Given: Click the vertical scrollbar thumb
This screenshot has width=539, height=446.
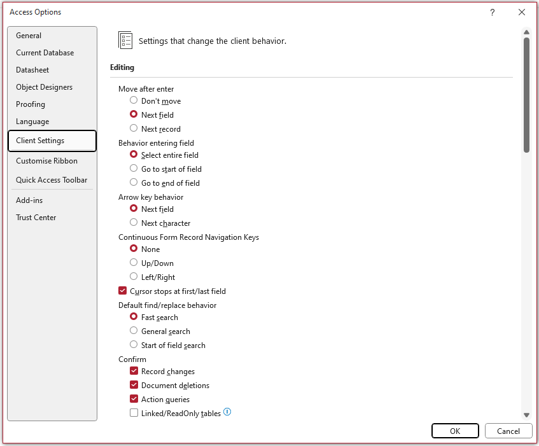Looking at the screenshot, I should coord(526,95).
